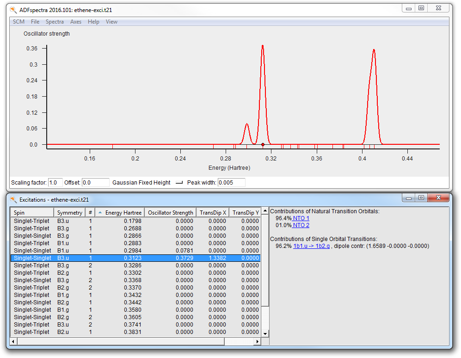Click the vertical scrollbar thumb
Viewport: 461px width, 358px height.
[265, 260]
